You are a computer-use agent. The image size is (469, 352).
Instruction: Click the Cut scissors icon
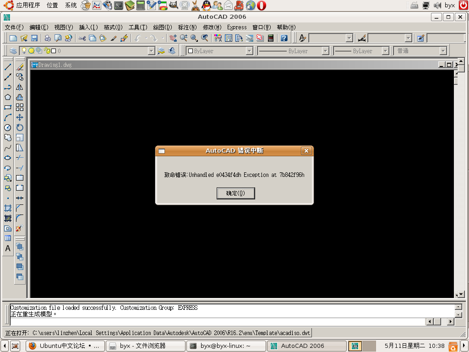(x=82, y=38)
